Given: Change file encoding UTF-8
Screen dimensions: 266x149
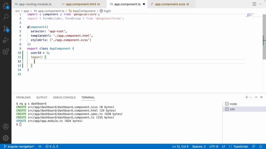Looking at the screenshot, I should coord(214,147).
